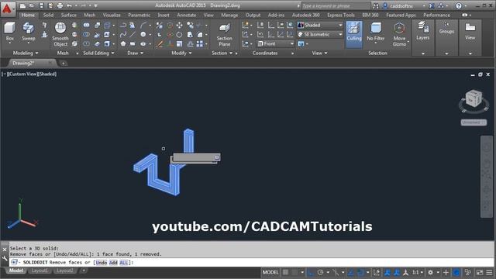Image resolution: width=496 pixels, height=279 pixels.
Task: Choose the Sweep tool
Action: 28,32
